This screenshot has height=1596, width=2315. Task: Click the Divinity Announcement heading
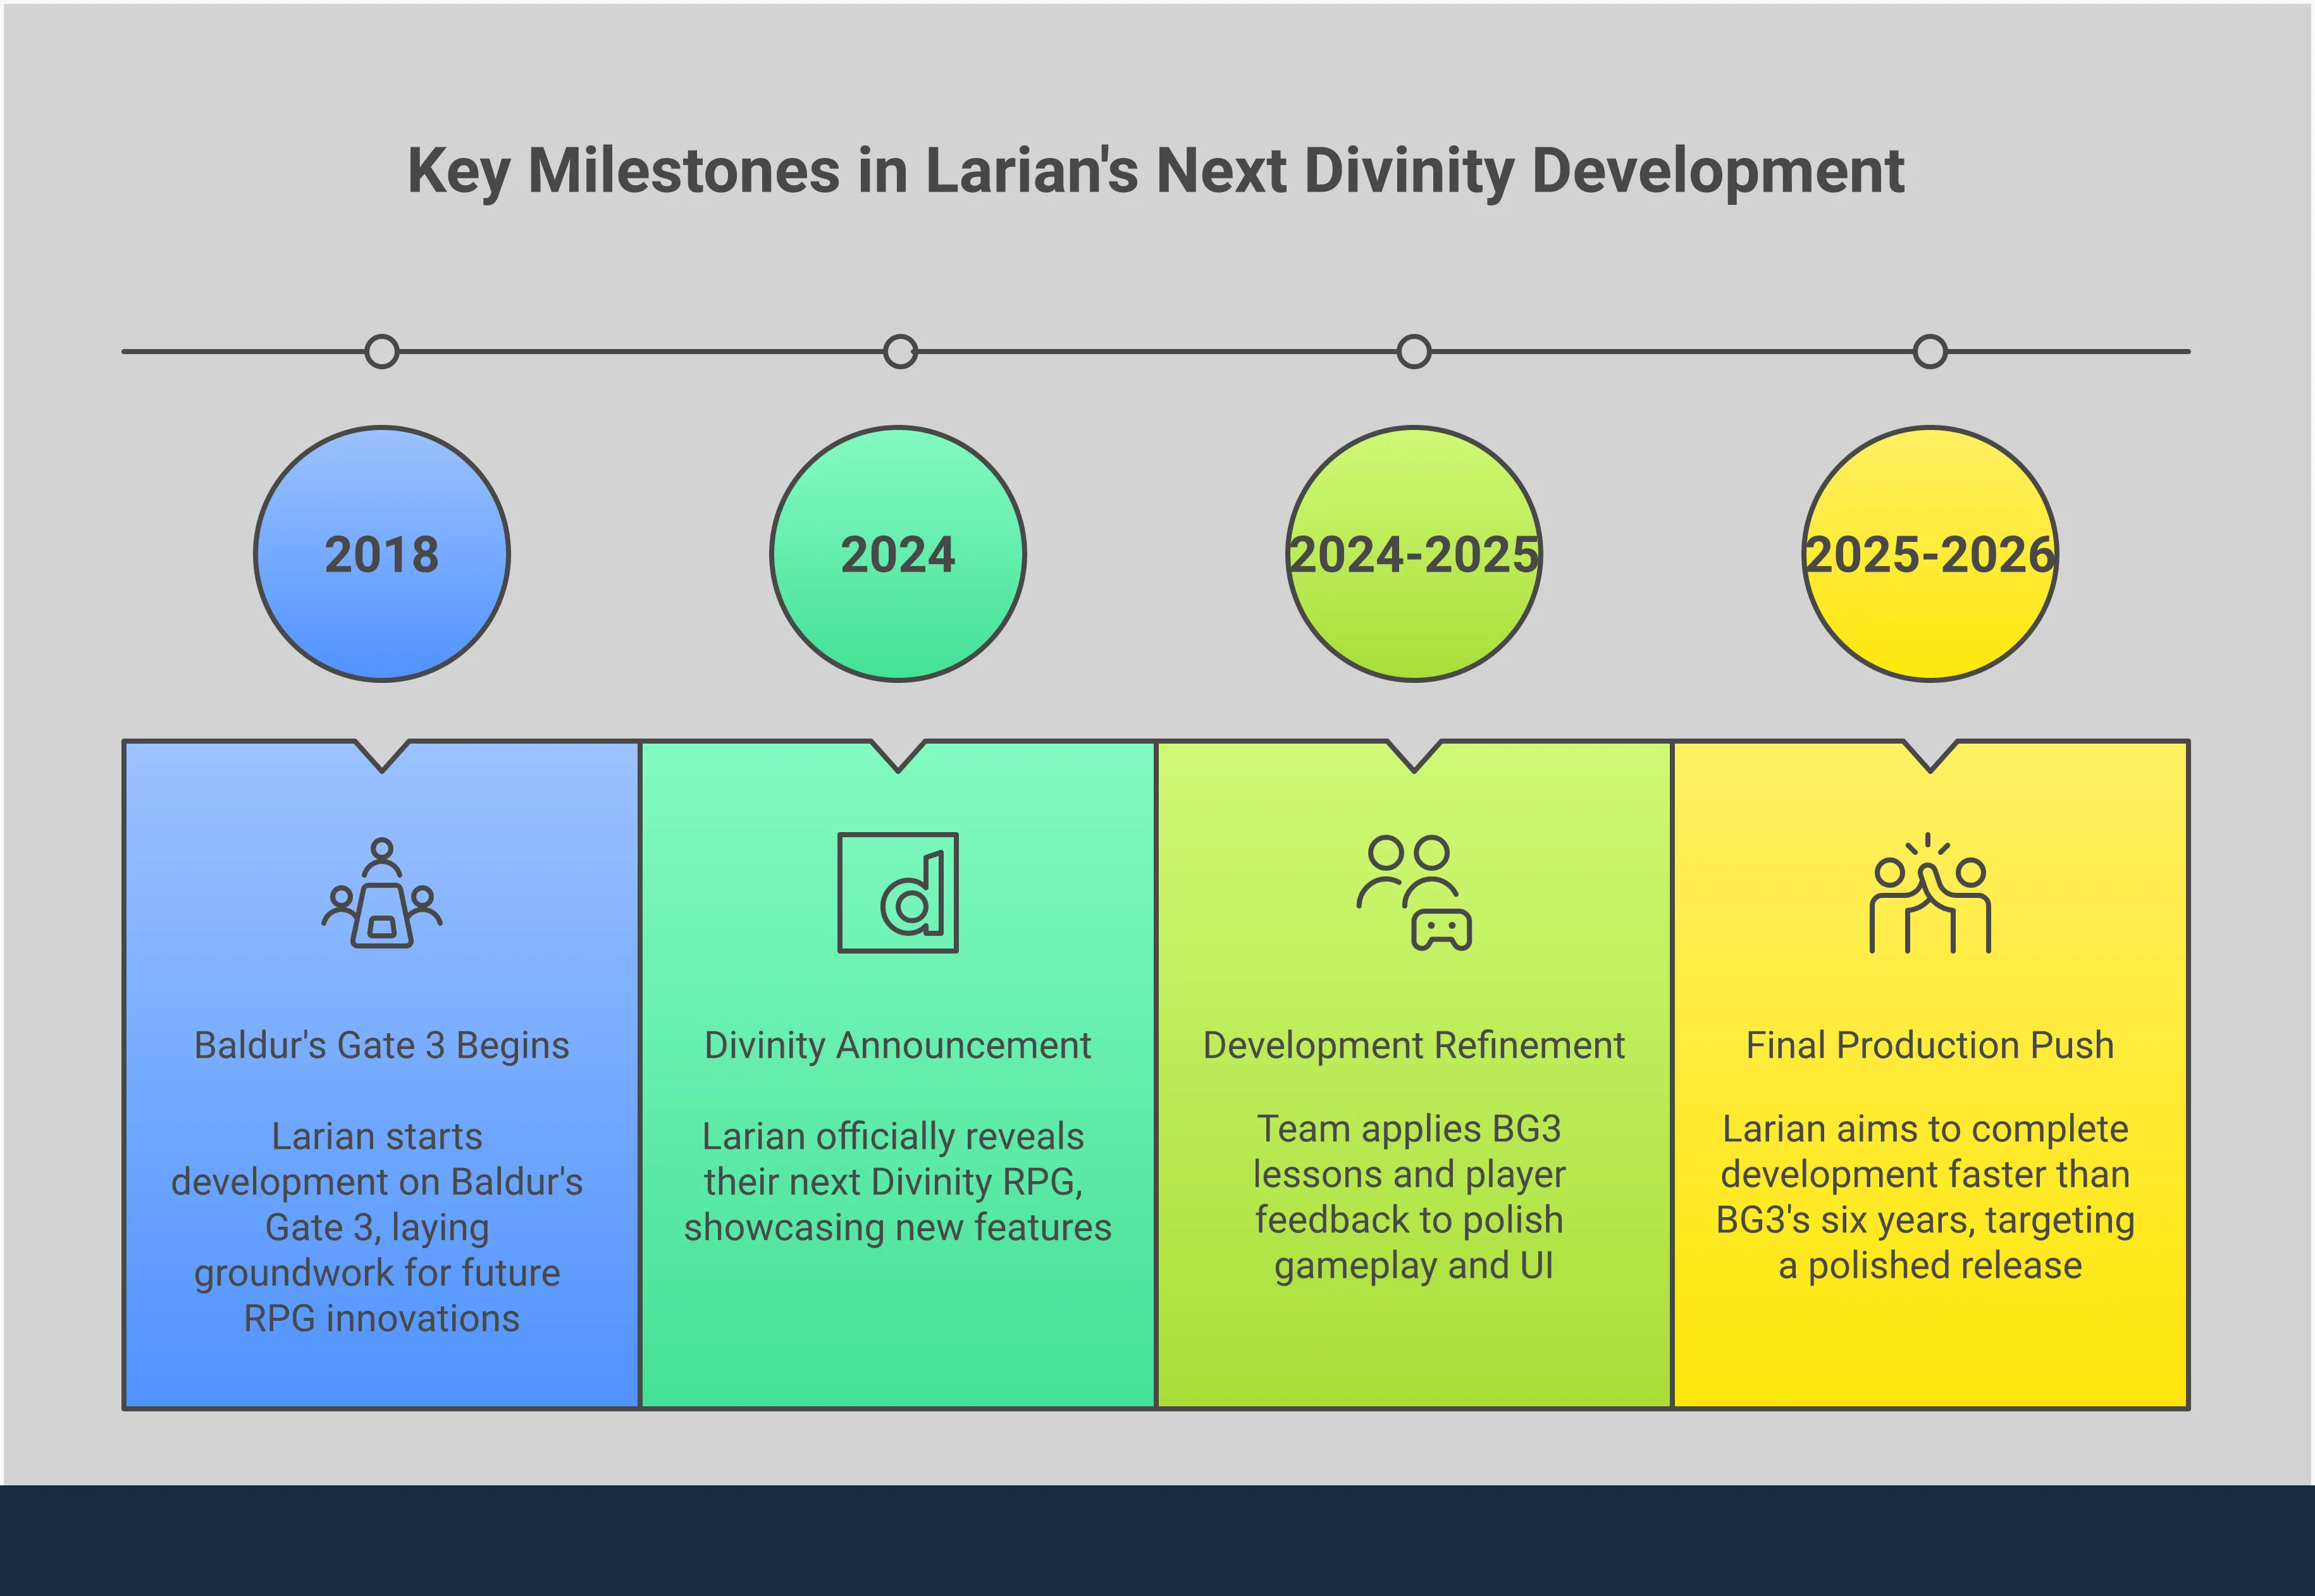tap(897, 1045)
